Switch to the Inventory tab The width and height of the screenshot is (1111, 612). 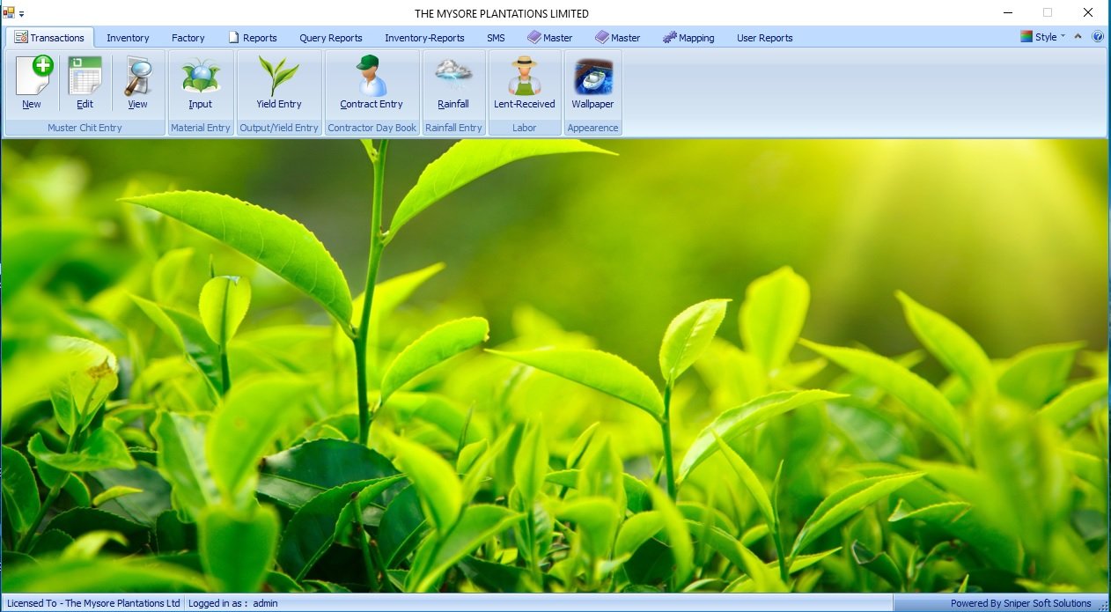128,38
